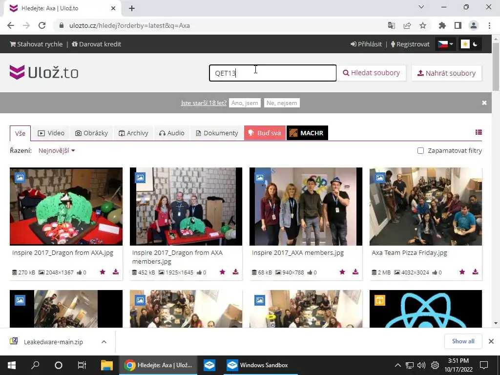Viewport: 500px width, 375px height.
Task: Open Stahovat rychle link
Action: pos(36,44)
